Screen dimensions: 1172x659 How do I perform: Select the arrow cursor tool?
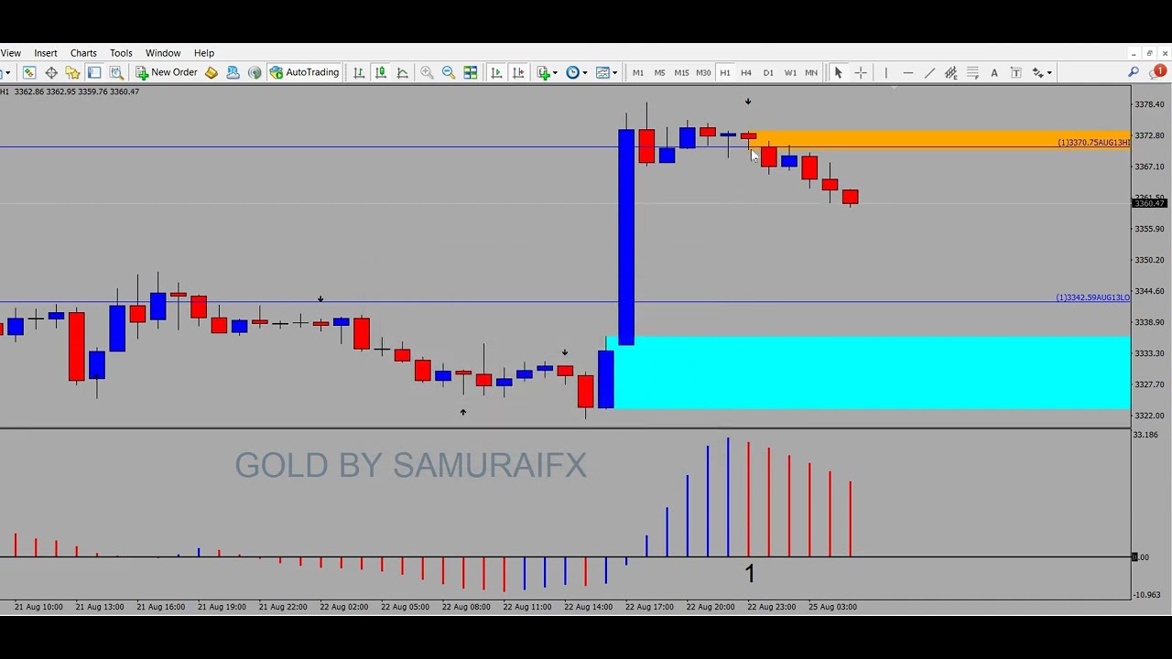(838, 72)
